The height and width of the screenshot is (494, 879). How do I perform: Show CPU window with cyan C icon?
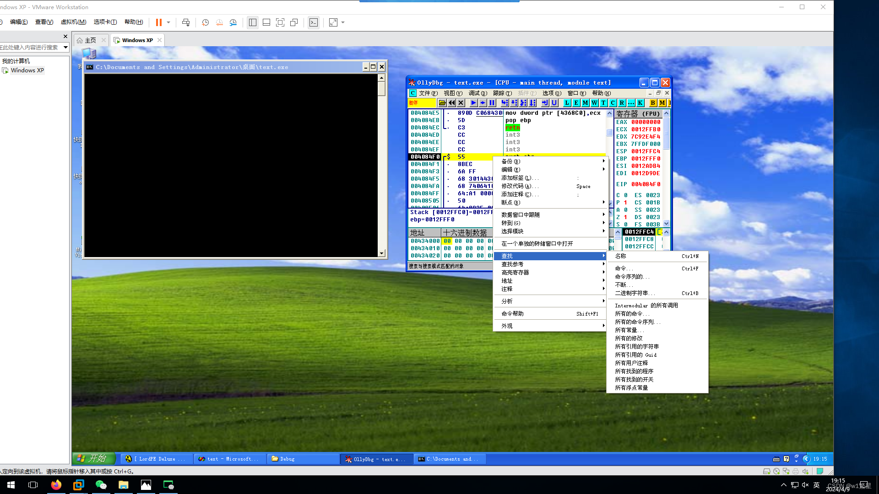click(613, 103)
